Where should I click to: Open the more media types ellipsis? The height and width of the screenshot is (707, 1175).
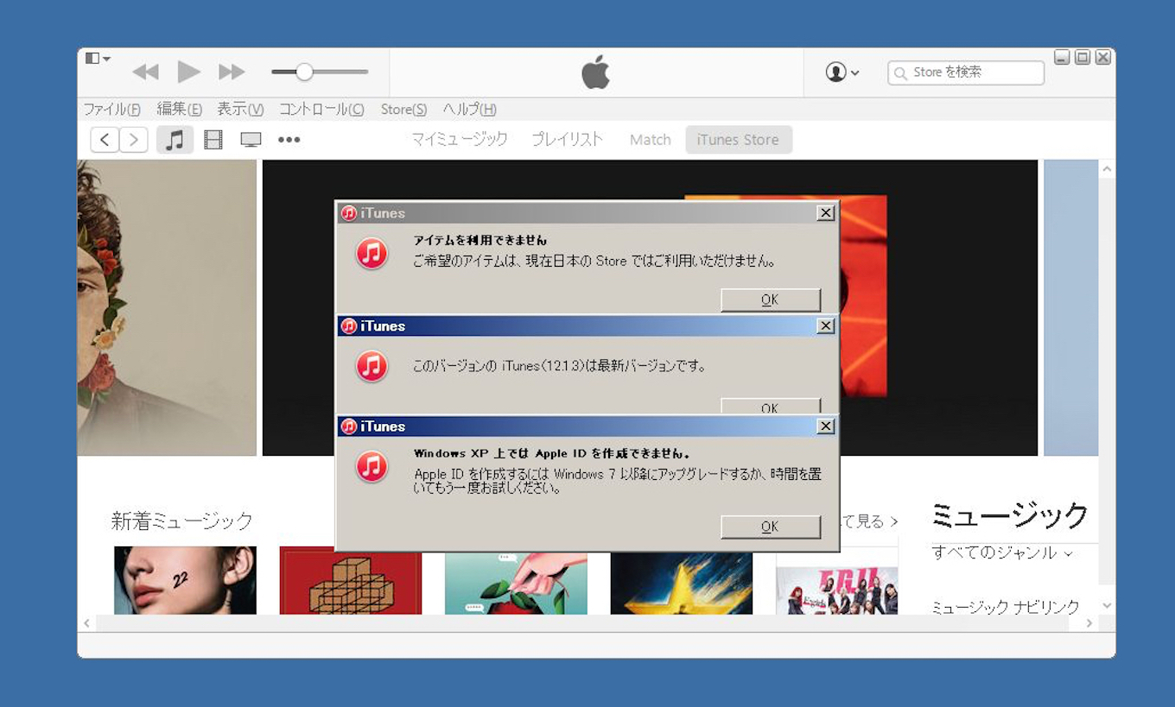(x=289, y=140)
